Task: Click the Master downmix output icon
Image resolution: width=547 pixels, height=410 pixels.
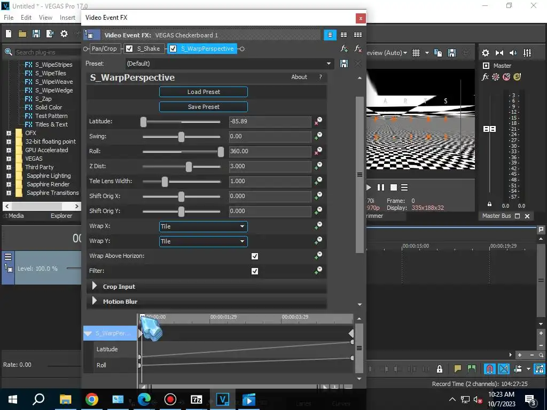Action: pos(499,53)
